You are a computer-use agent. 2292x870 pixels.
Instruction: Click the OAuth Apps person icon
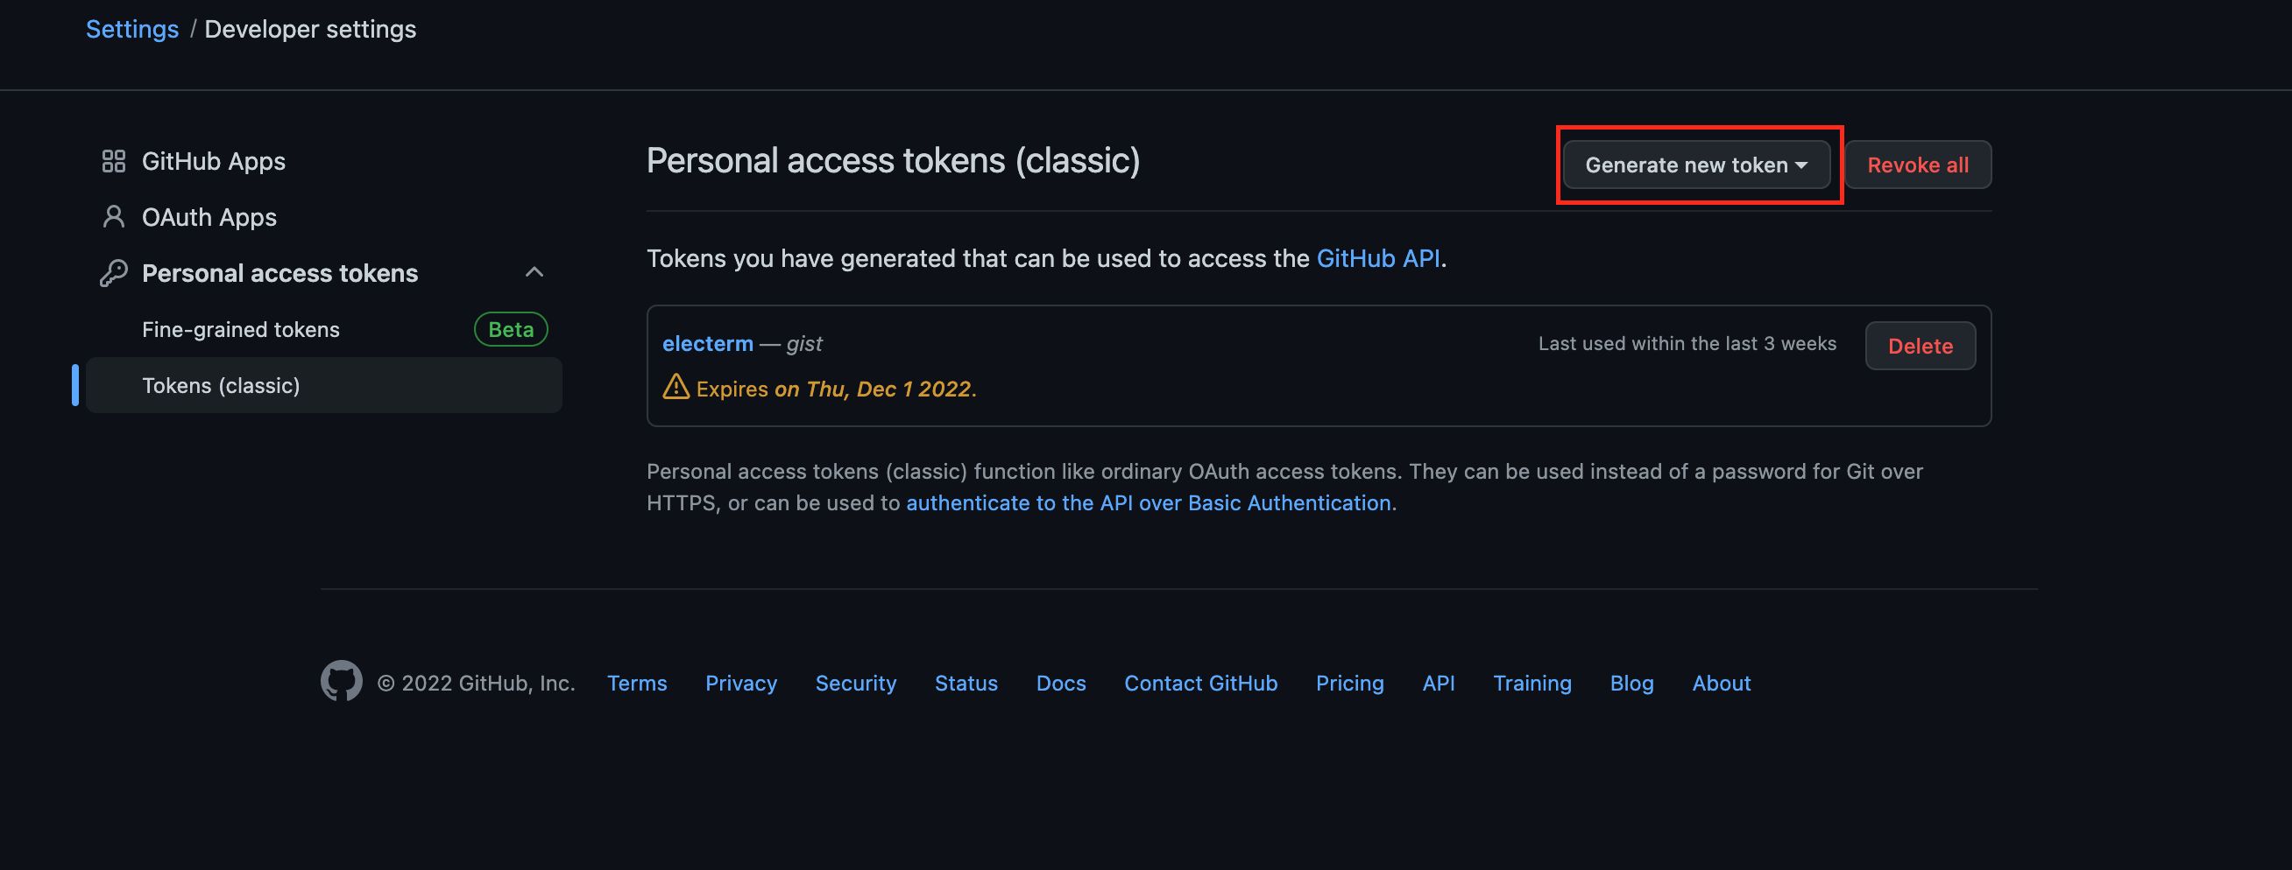(113, 217)
